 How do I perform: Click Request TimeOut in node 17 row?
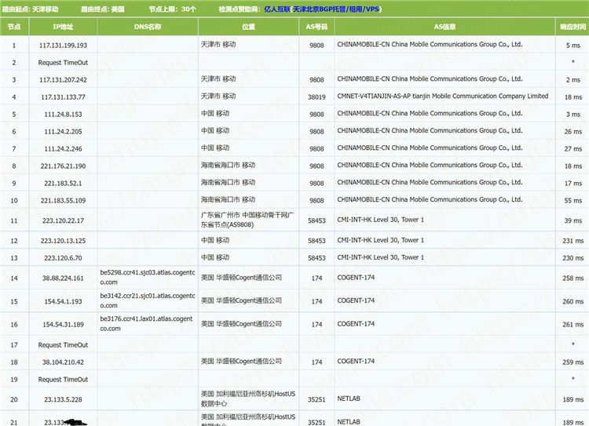63,345
